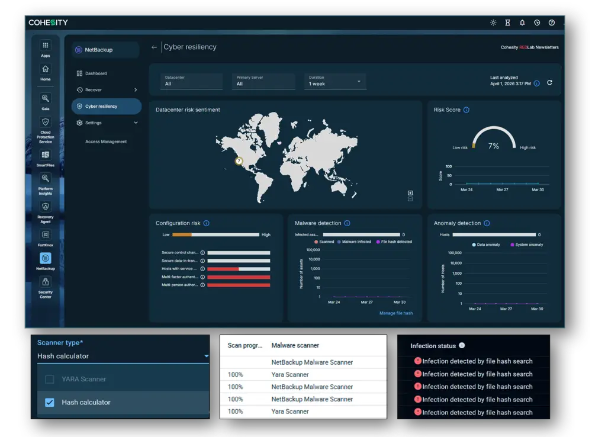The width and height of the screenshot is (592, 437).
Task: Show Last analyzed info tooltip
Action: coord(536,83)
